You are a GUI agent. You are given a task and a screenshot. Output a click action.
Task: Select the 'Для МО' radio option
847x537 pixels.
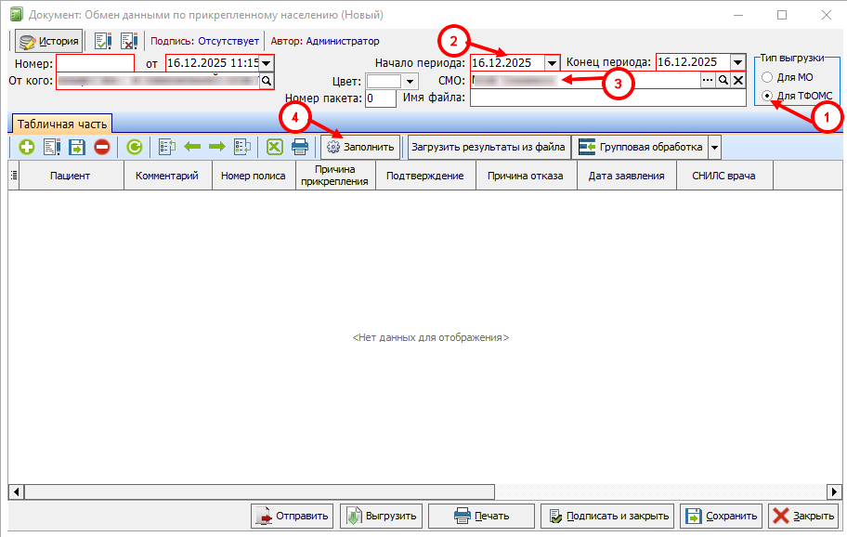click(766, 77)
